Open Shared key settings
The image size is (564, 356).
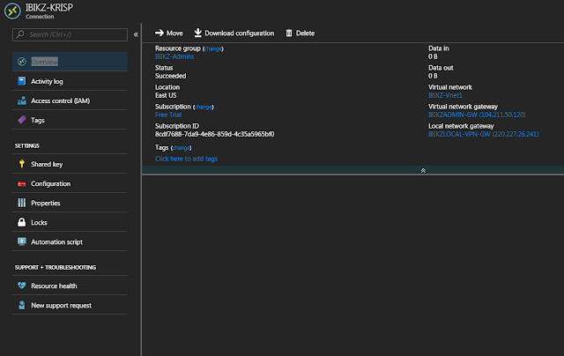[x=70, y=164]
